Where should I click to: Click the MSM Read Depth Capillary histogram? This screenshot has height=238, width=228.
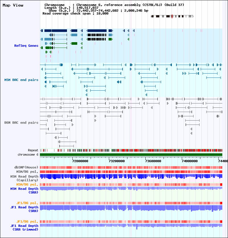click(131, 176)
